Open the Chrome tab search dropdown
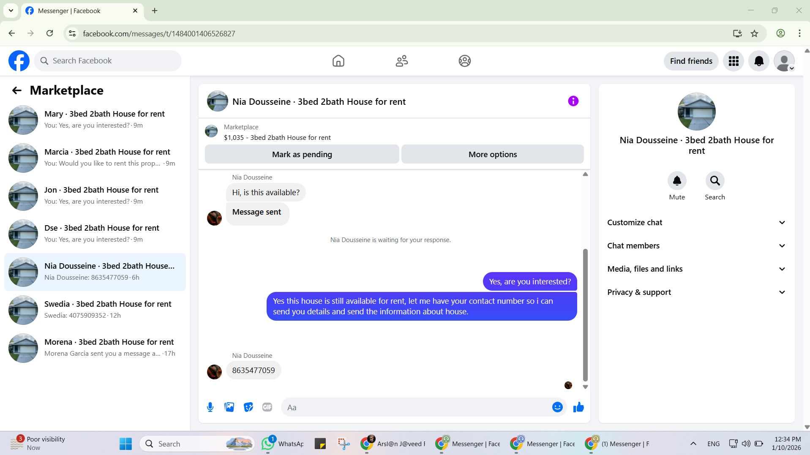810x455 pixels. coord(11,11)
